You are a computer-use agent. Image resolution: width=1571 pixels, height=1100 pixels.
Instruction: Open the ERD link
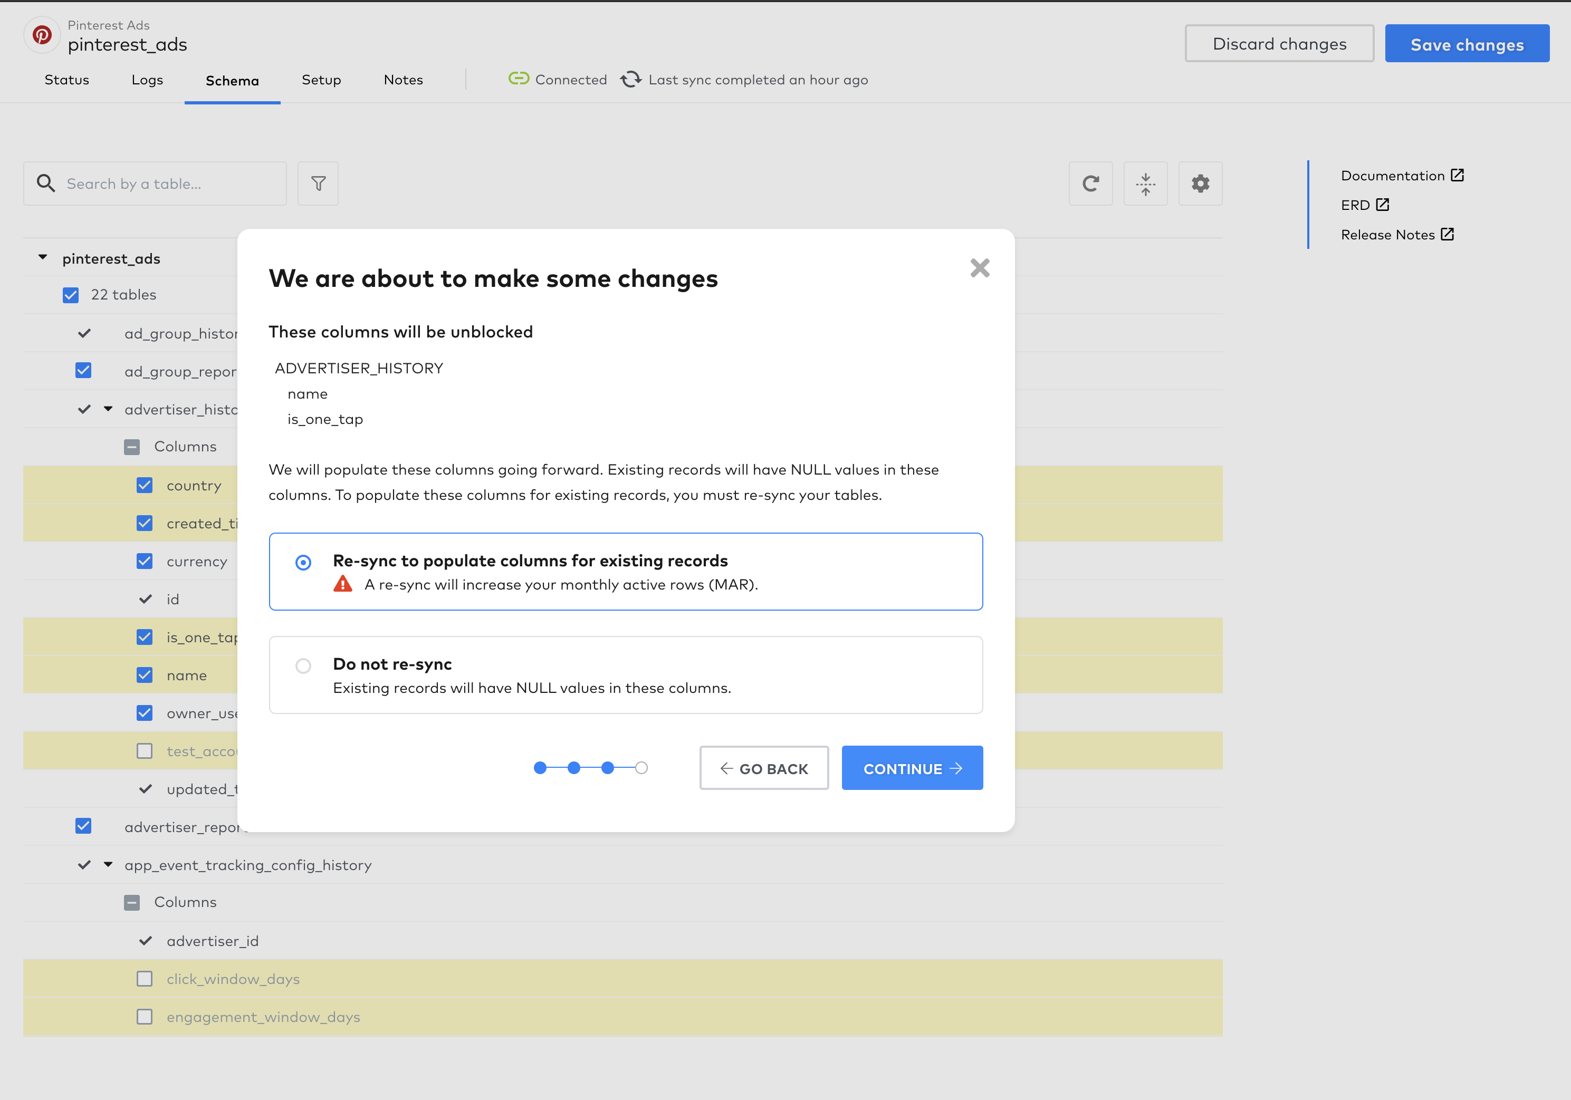click(x=1355, y=205)
